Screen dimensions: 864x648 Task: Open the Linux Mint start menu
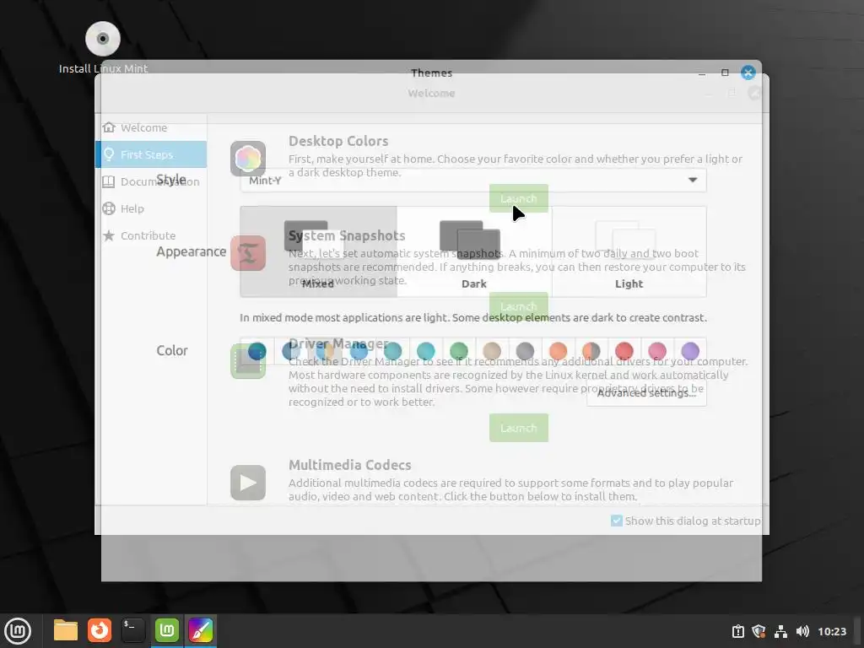(19, 631)
